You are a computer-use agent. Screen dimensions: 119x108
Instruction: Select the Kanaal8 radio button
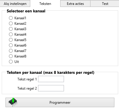tap(11, 56)
